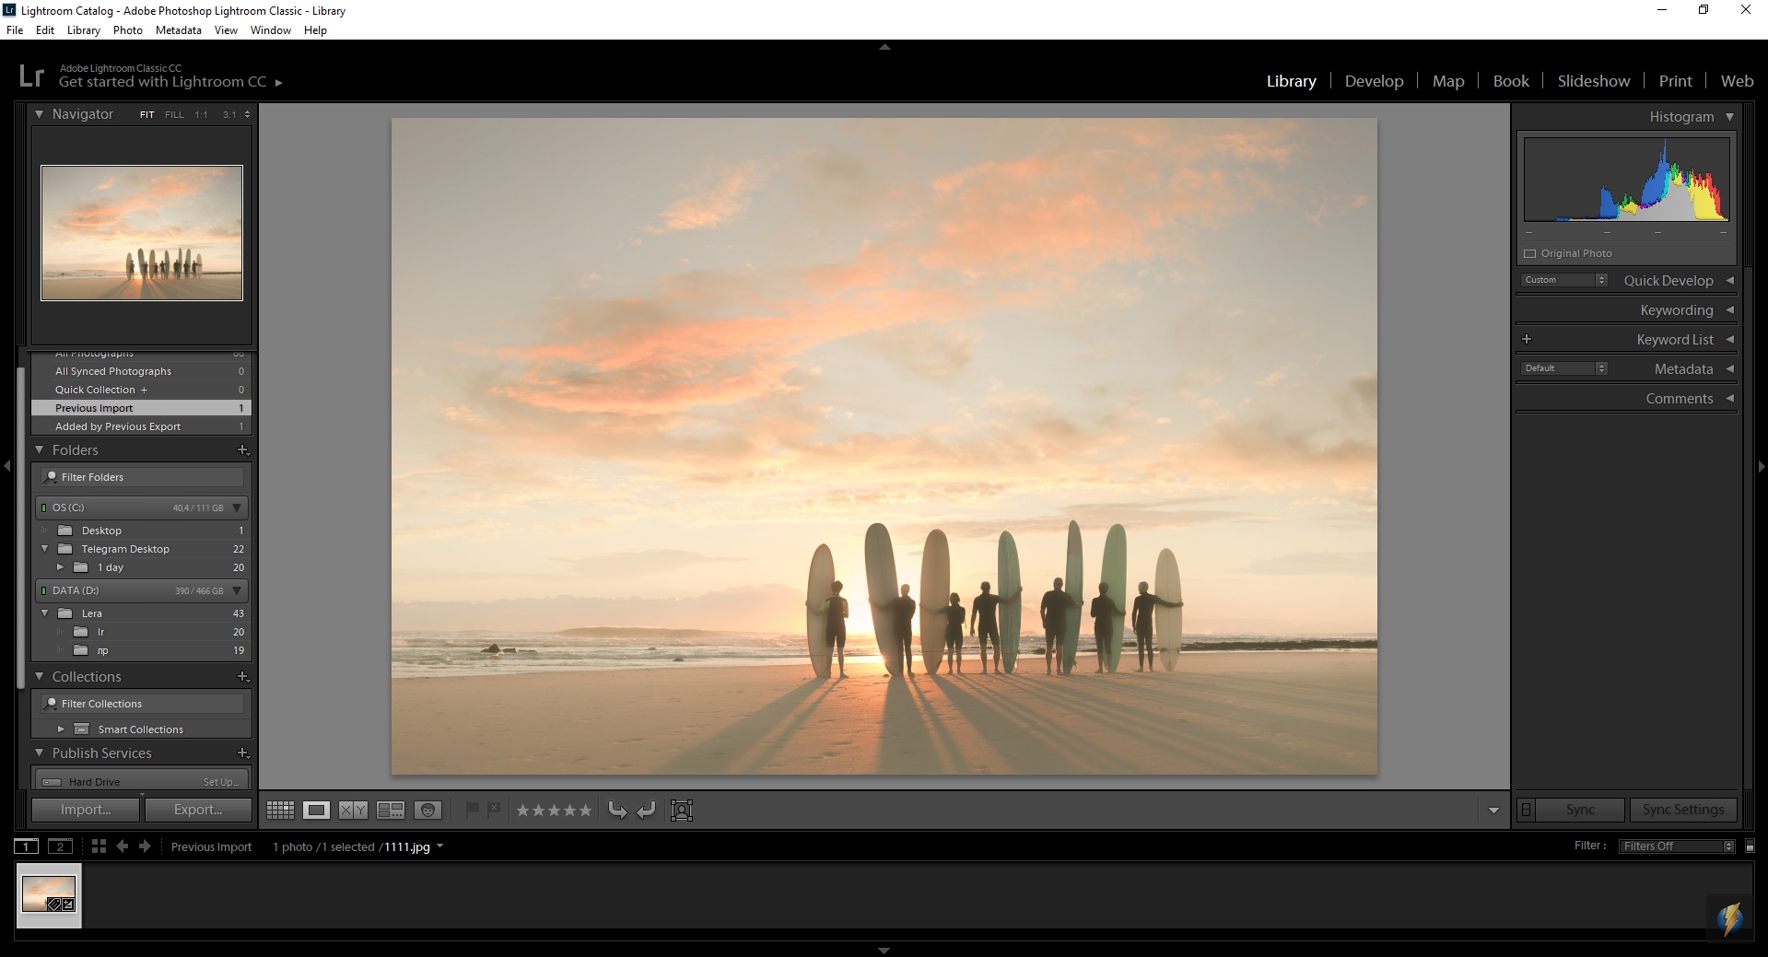Collapse the Folders panel
Image resolution: width=1768 pixels, height=957 pixels.
click(40, 450)
